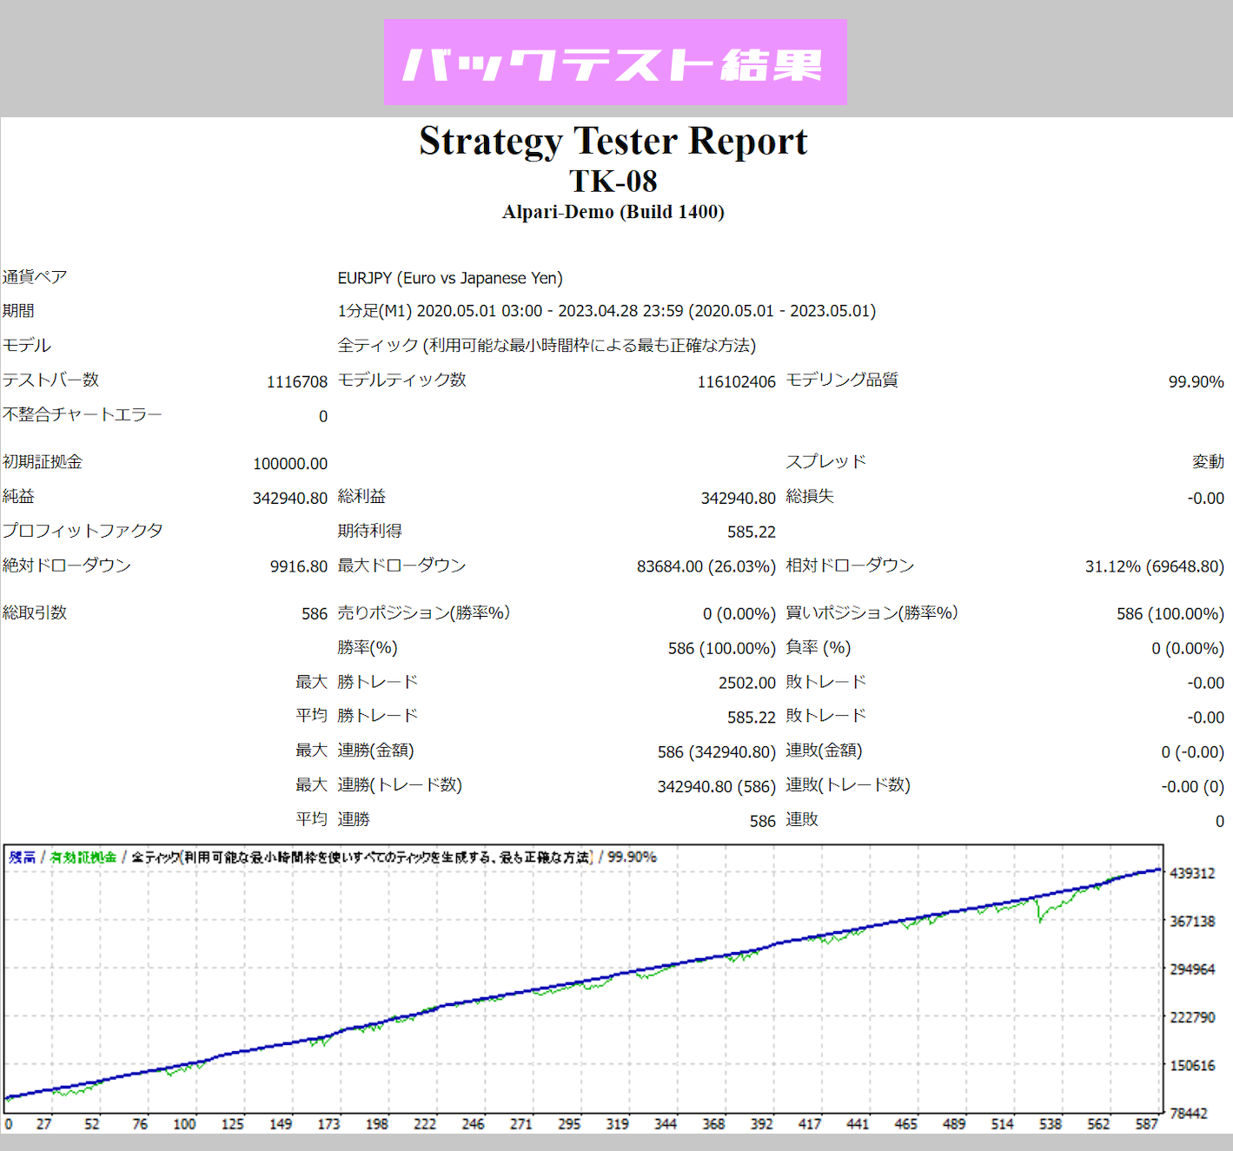The image size is (1233, 1151).
Task: Click the 連勝(トレード数) label
Action: pyautogui.click(x=400, y=784)
